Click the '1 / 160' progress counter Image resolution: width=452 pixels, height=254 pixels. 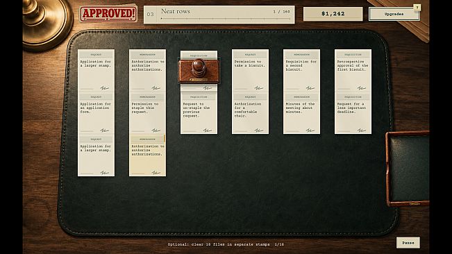281,12
